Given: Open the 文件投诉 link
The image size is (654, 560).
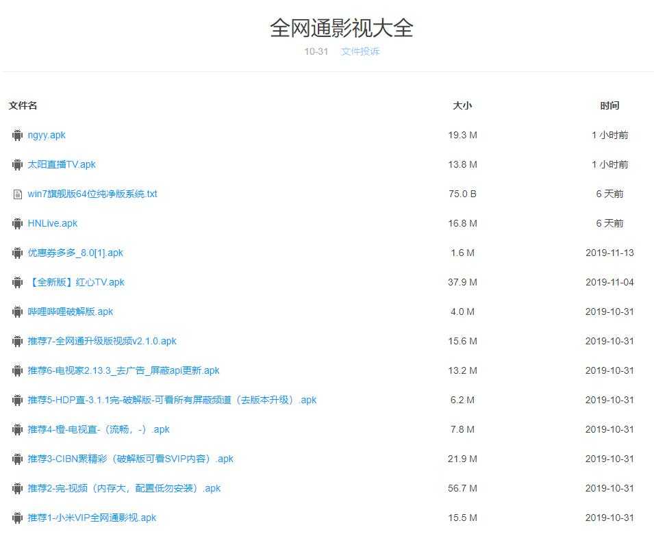Looking at the screenshot, I should point(360,51).
